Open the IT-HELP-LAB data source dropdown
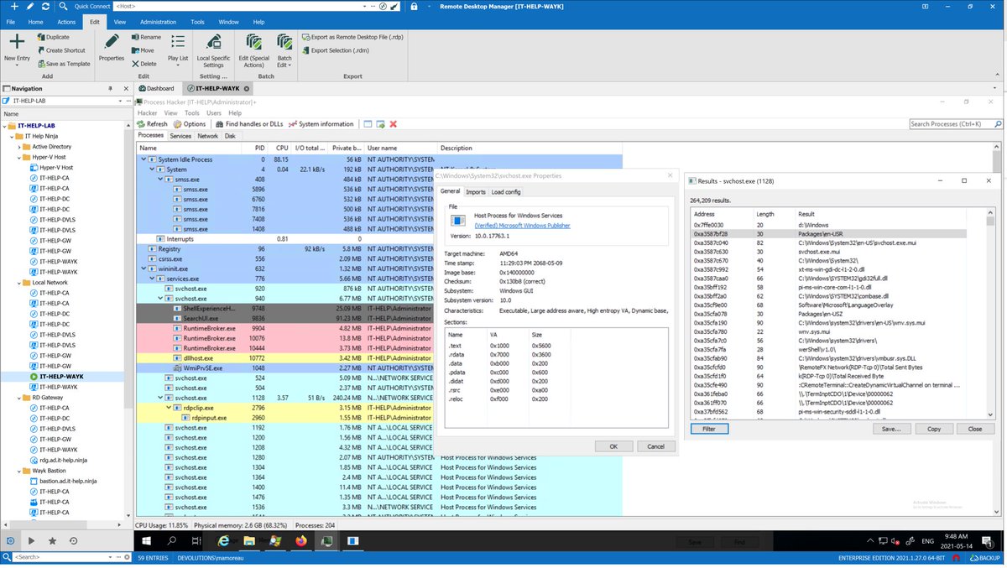The image size is (1007, 568). [x=119, y=101]
